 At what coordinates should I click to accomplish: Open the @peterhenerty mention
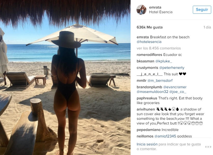[172, 68]
